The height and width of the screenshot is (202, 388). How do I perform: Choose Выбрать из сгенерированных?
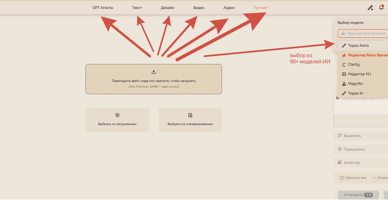click(x=190, y=120)
